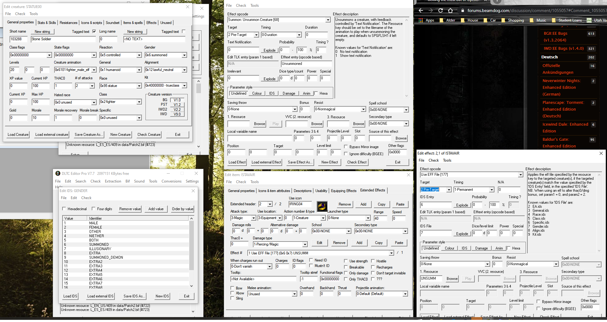Reload the beamdog forum page
The height and width of the screenshot is (322, 607).
pos(441,10)
